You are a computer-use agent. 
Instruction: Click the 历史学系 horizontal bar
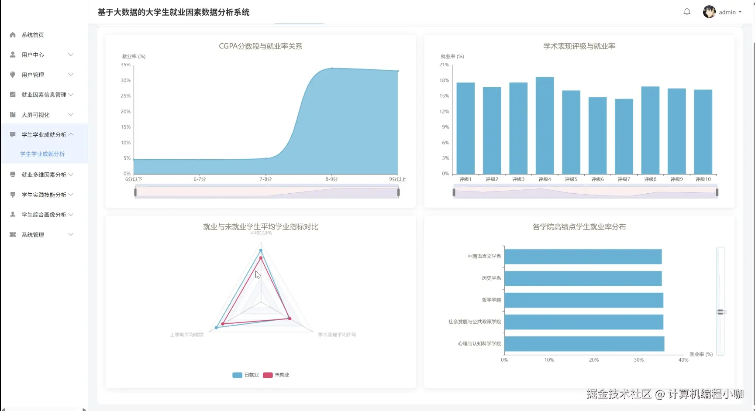pos(583,278)
